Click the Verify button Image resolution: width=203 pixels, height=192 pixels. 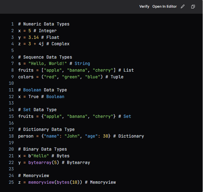pos(144,6)
